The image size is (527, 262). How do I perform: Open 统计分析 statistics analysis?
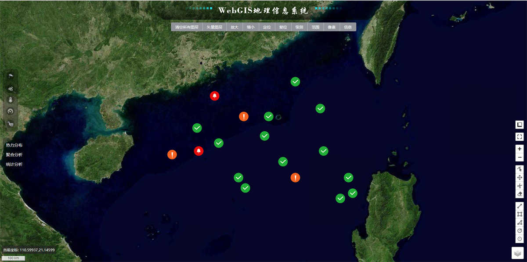[14, 164]
